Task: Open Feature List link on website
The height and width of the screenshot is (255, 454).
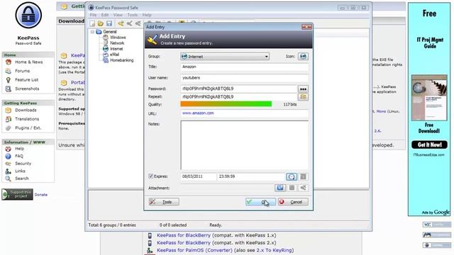Action: point(27,80)
